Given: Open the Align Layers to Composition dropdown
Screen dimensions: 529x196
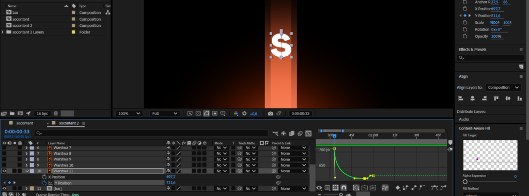Looking at the screenshot, I should coord(503,87).
